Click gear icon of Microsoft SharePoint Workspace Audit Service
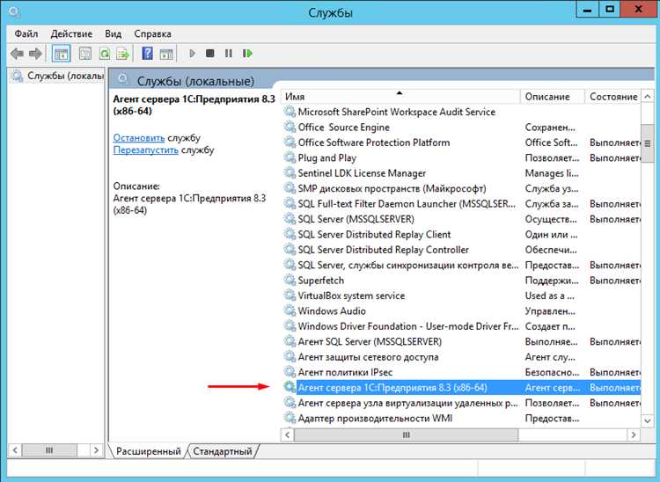 [x=290, y=112]
